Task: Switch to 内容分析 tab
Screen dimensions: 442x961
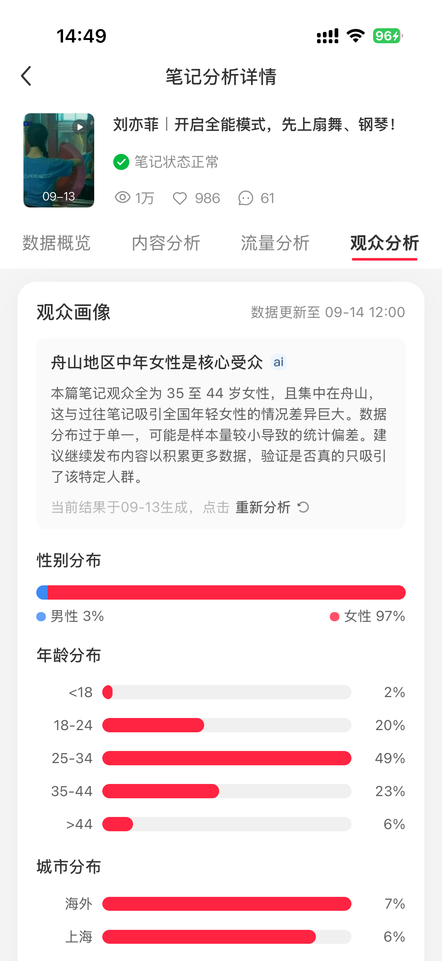Action: 166,243
